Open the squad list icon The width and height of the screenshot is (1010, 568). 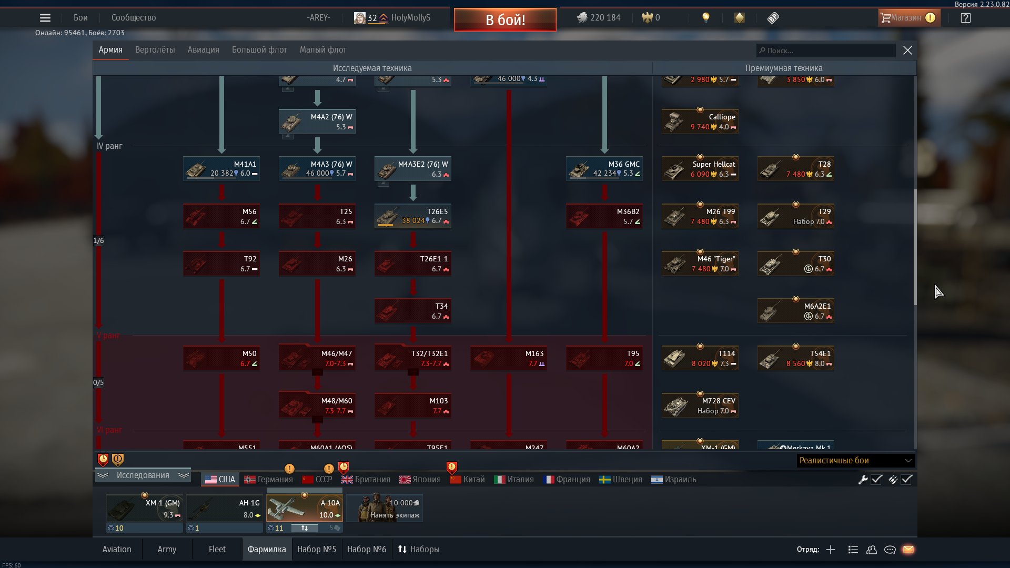853,550
